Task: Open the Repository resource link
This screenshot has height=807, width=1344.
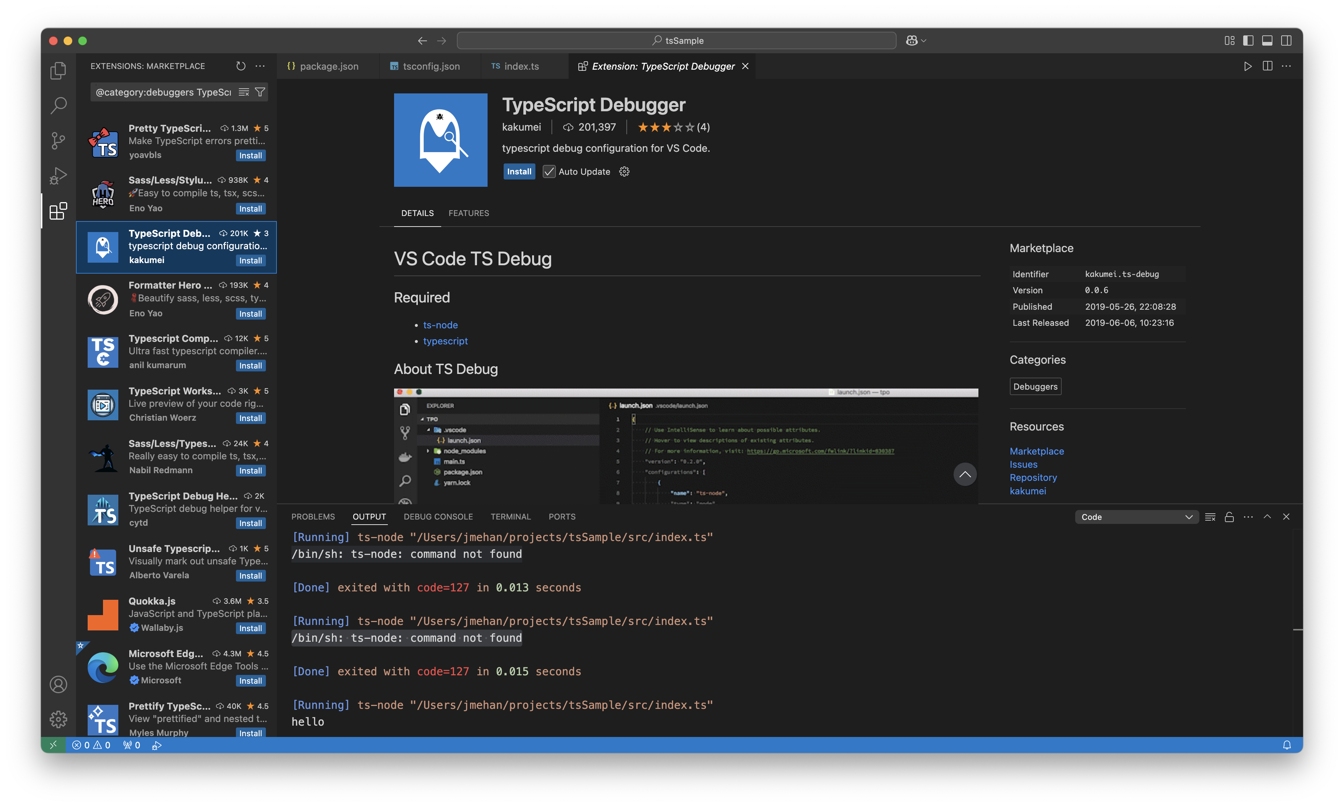Action: pos(1033,478)
